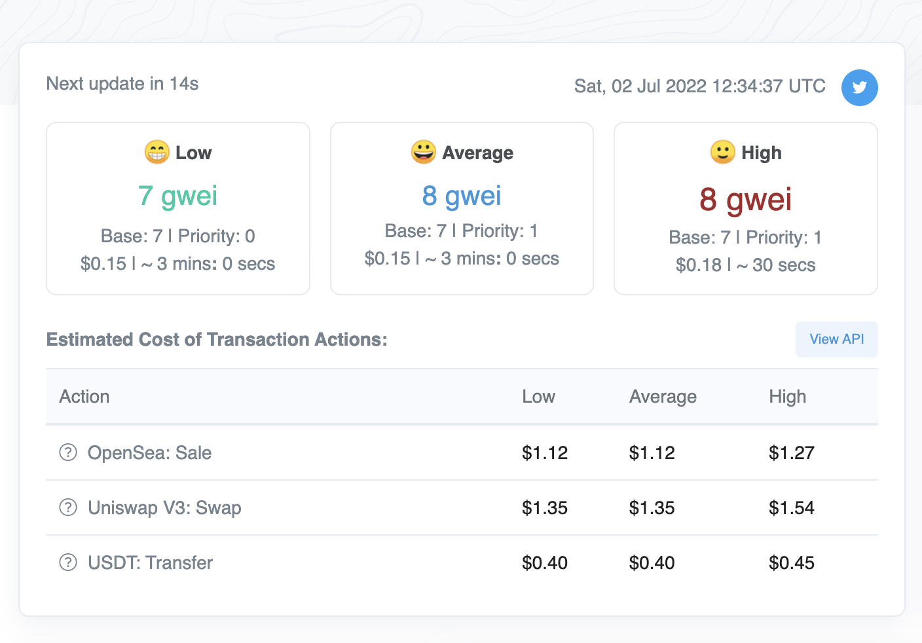Click the Average column header in table

tap(663, 397)
